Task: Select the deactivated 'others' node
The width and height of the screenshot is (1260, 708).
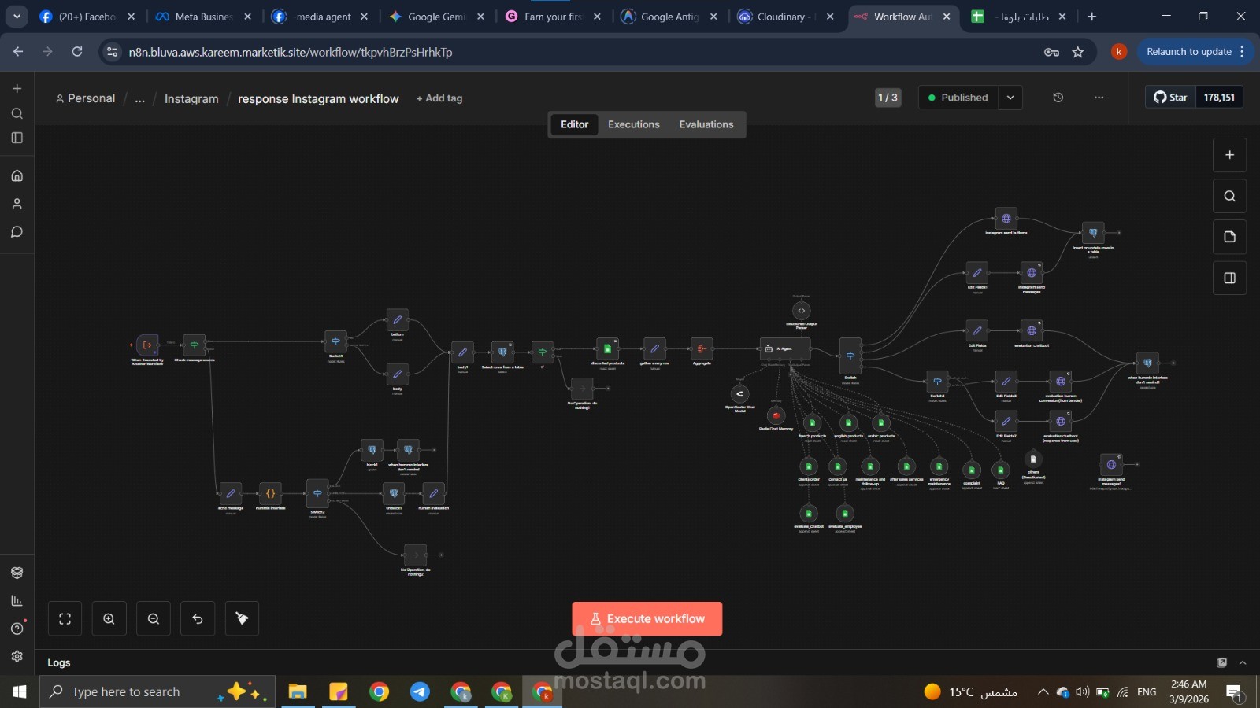Action: tap(1033, 459)
